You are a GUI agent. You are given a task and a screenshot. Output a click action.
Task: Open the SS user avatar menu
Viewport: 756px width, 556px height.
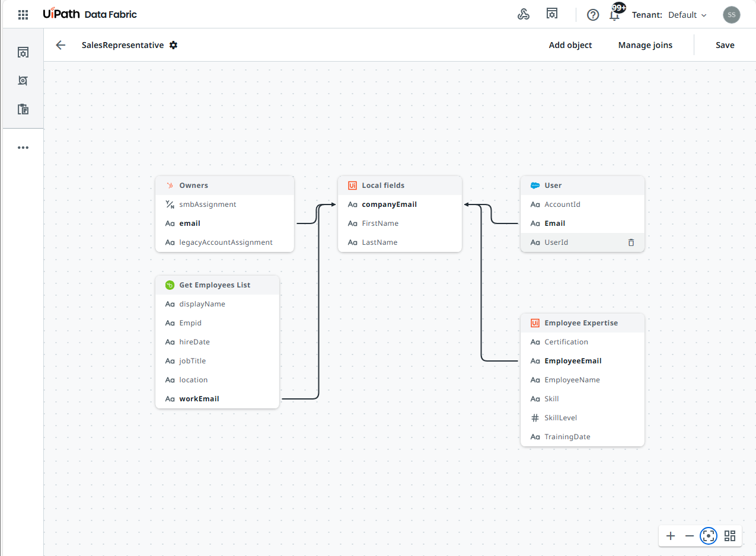(x=732, y=15)
